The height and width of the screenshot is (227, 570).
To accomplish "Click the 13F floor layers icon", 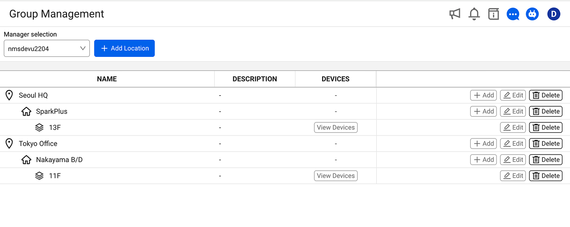I will [39, 127].
